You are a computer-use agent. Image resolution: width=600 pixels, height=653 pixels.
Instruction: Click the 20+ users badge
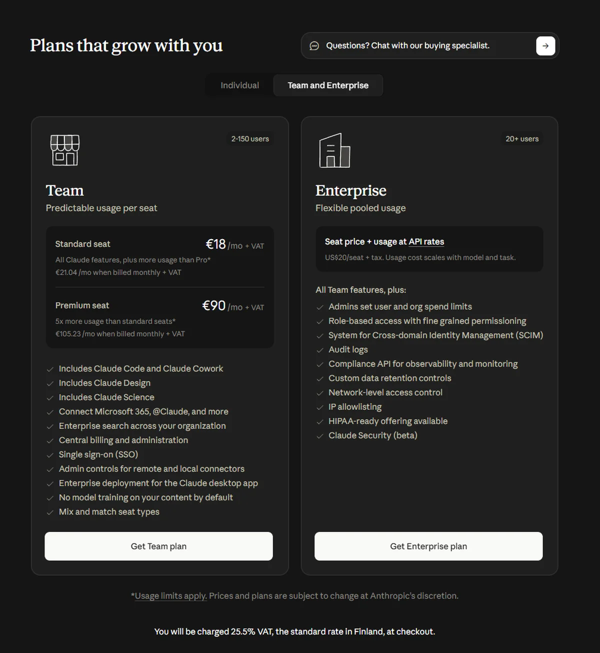522,139
